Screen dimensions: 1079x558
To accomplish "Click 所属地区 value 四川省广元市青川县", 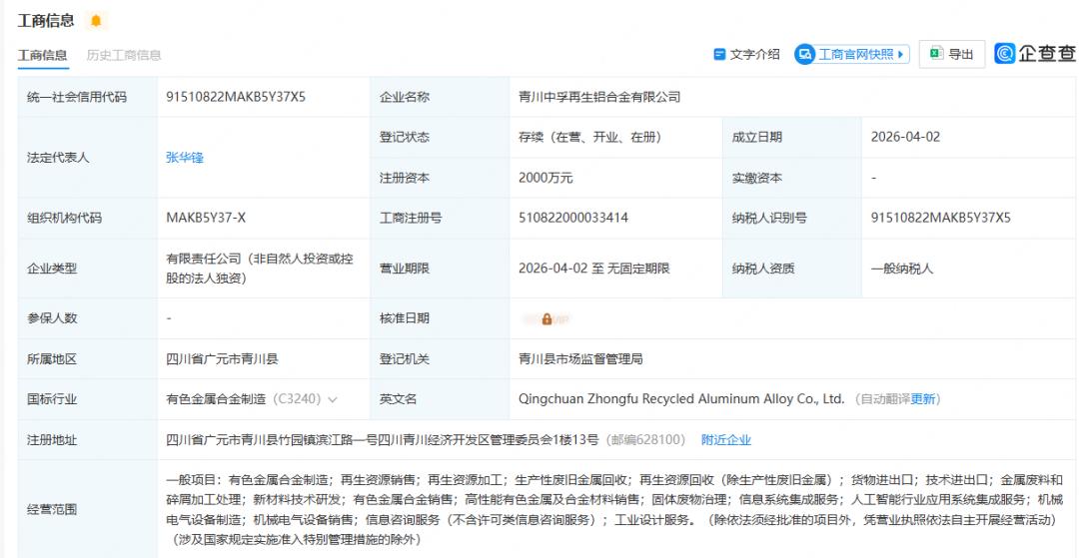I will coord(222,358).
